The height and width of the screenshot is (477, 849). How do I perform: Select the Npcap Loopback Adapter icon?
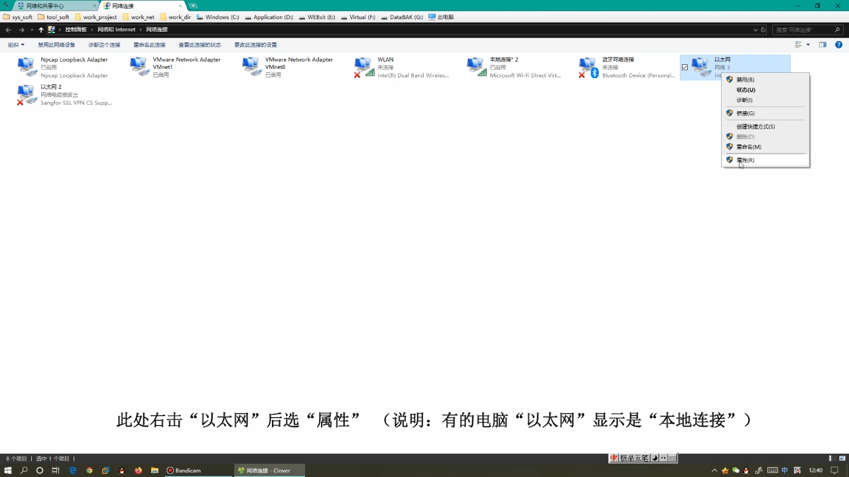[27, 66]
